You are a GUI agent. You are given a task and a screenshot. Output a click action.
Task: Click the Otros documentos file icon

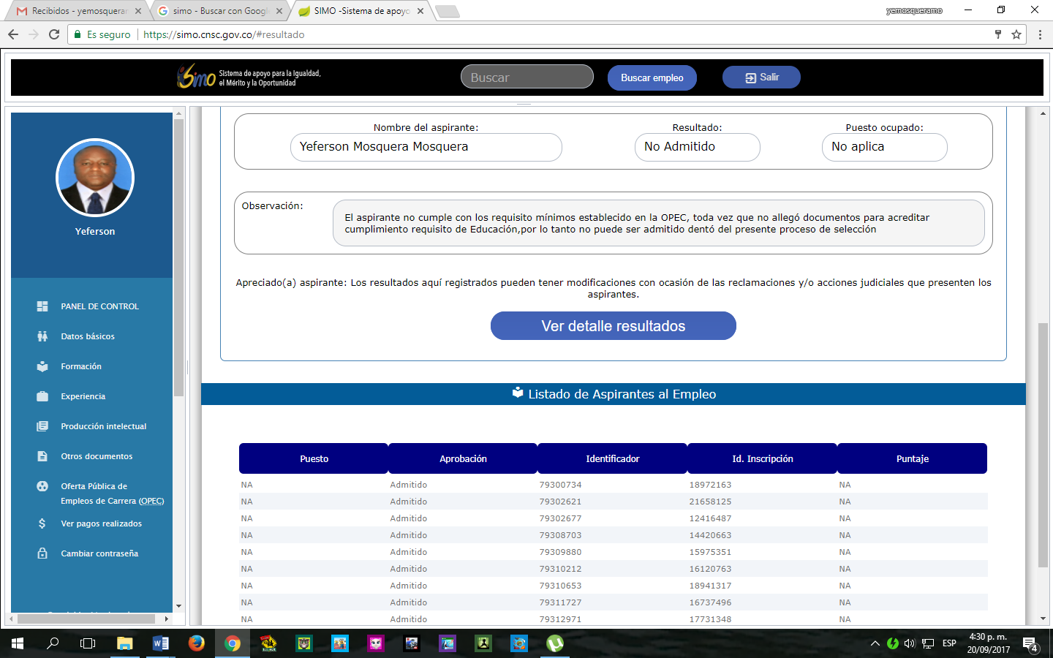pyautogui.click(x=42, y=456)
